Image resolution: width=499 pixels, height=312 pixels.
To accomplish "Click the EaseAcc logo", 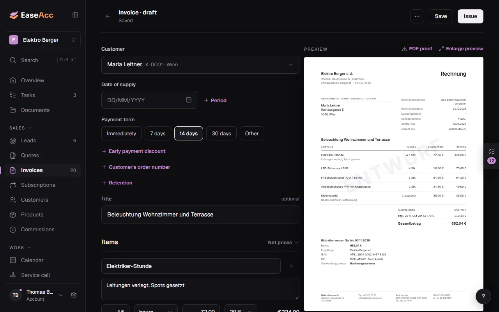I will (x=32, y=15).
